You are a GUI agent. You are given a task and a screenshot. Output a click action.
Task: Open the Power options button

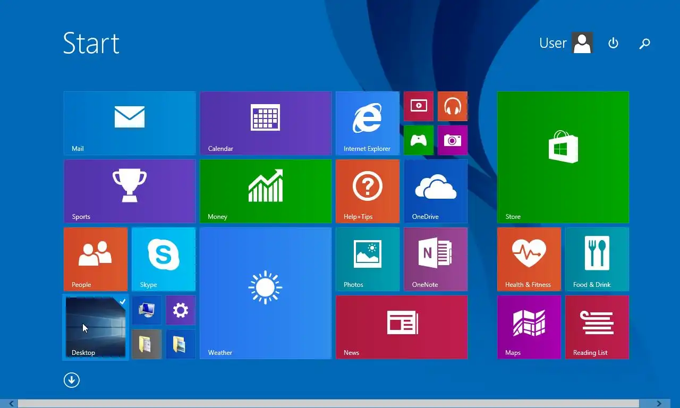pos(613,43)
